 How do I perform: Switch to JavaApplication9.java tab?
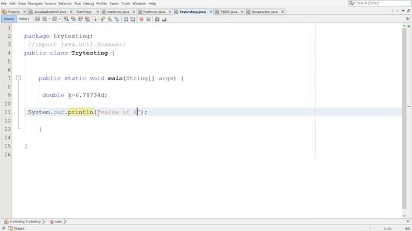pyautogui.click(x=50, y=12)
